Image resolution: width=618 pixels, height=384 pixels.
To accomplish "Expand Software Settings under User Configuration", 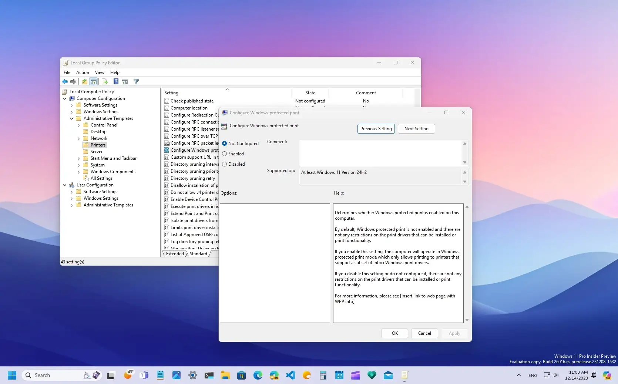I will coord(71,192).
